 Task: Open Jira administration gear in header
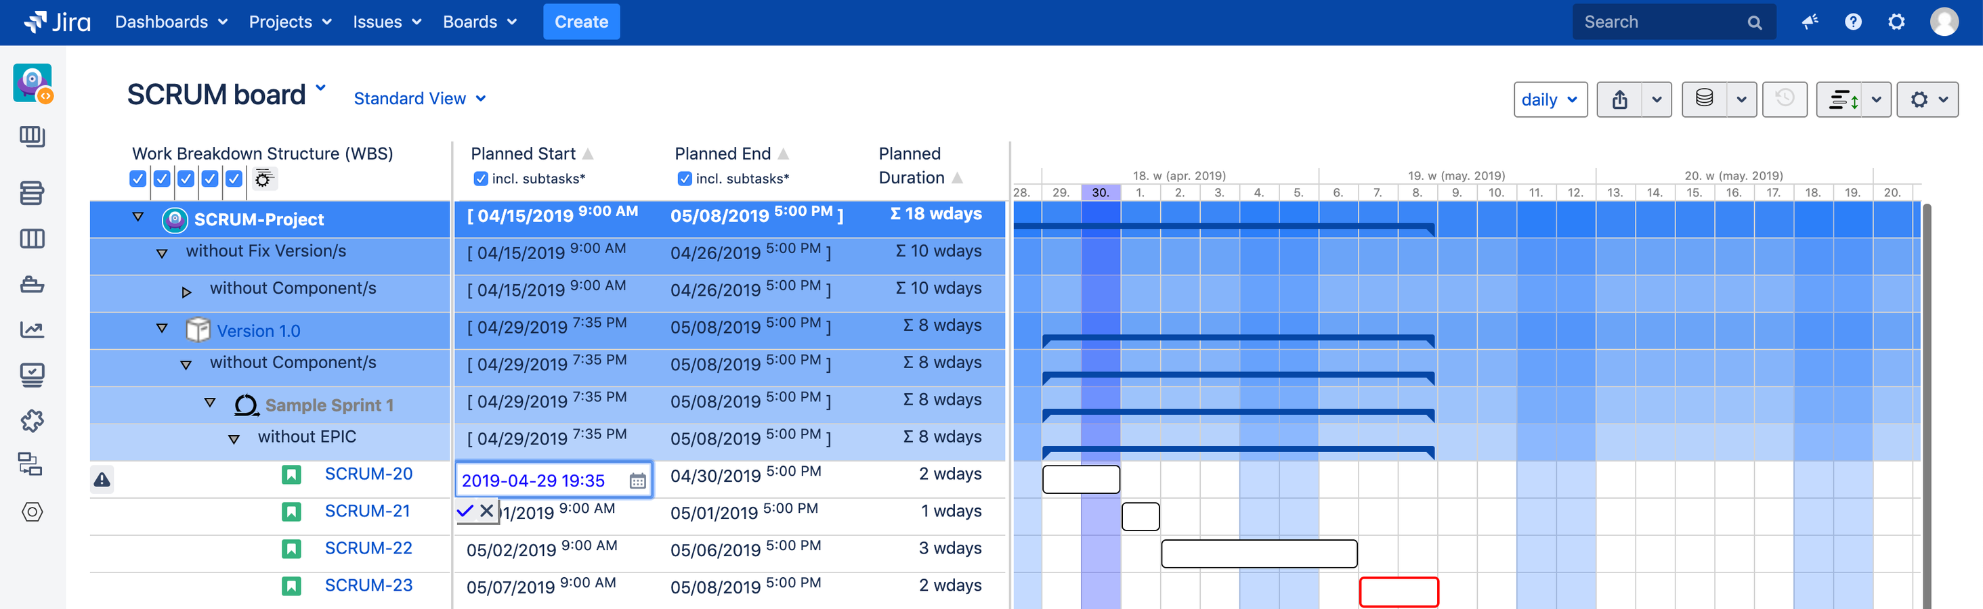point(1896,22)
